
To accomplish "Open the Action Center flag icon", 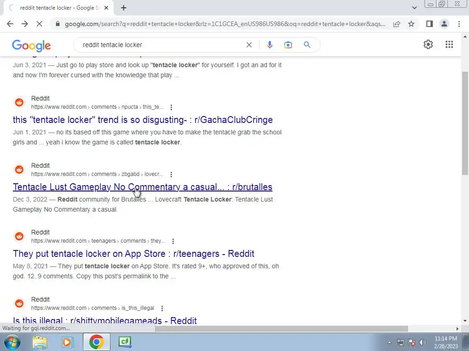I will (412, 342).
